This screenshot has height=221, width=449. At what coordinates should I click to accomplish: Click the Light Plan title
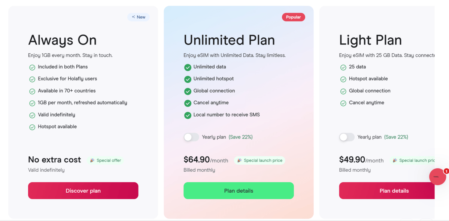[x=370, y=40]
